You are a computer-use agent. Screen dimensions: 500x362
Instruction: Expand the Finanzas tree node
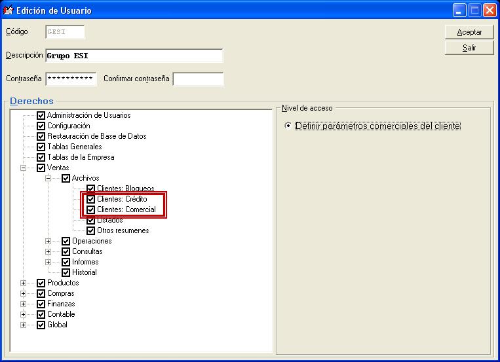(24, 304)
